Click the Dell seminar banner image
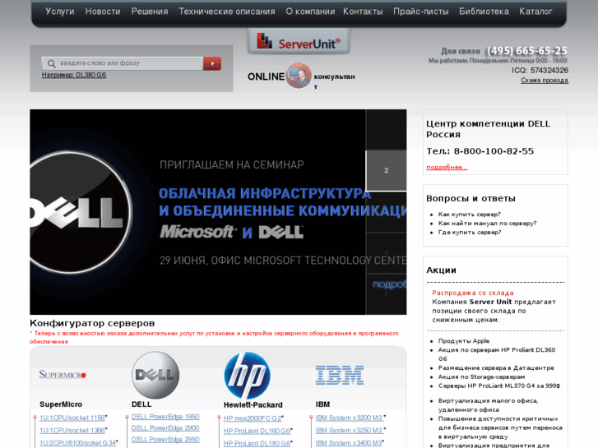Viewport: 598px width, 448px height. (197, 212)
